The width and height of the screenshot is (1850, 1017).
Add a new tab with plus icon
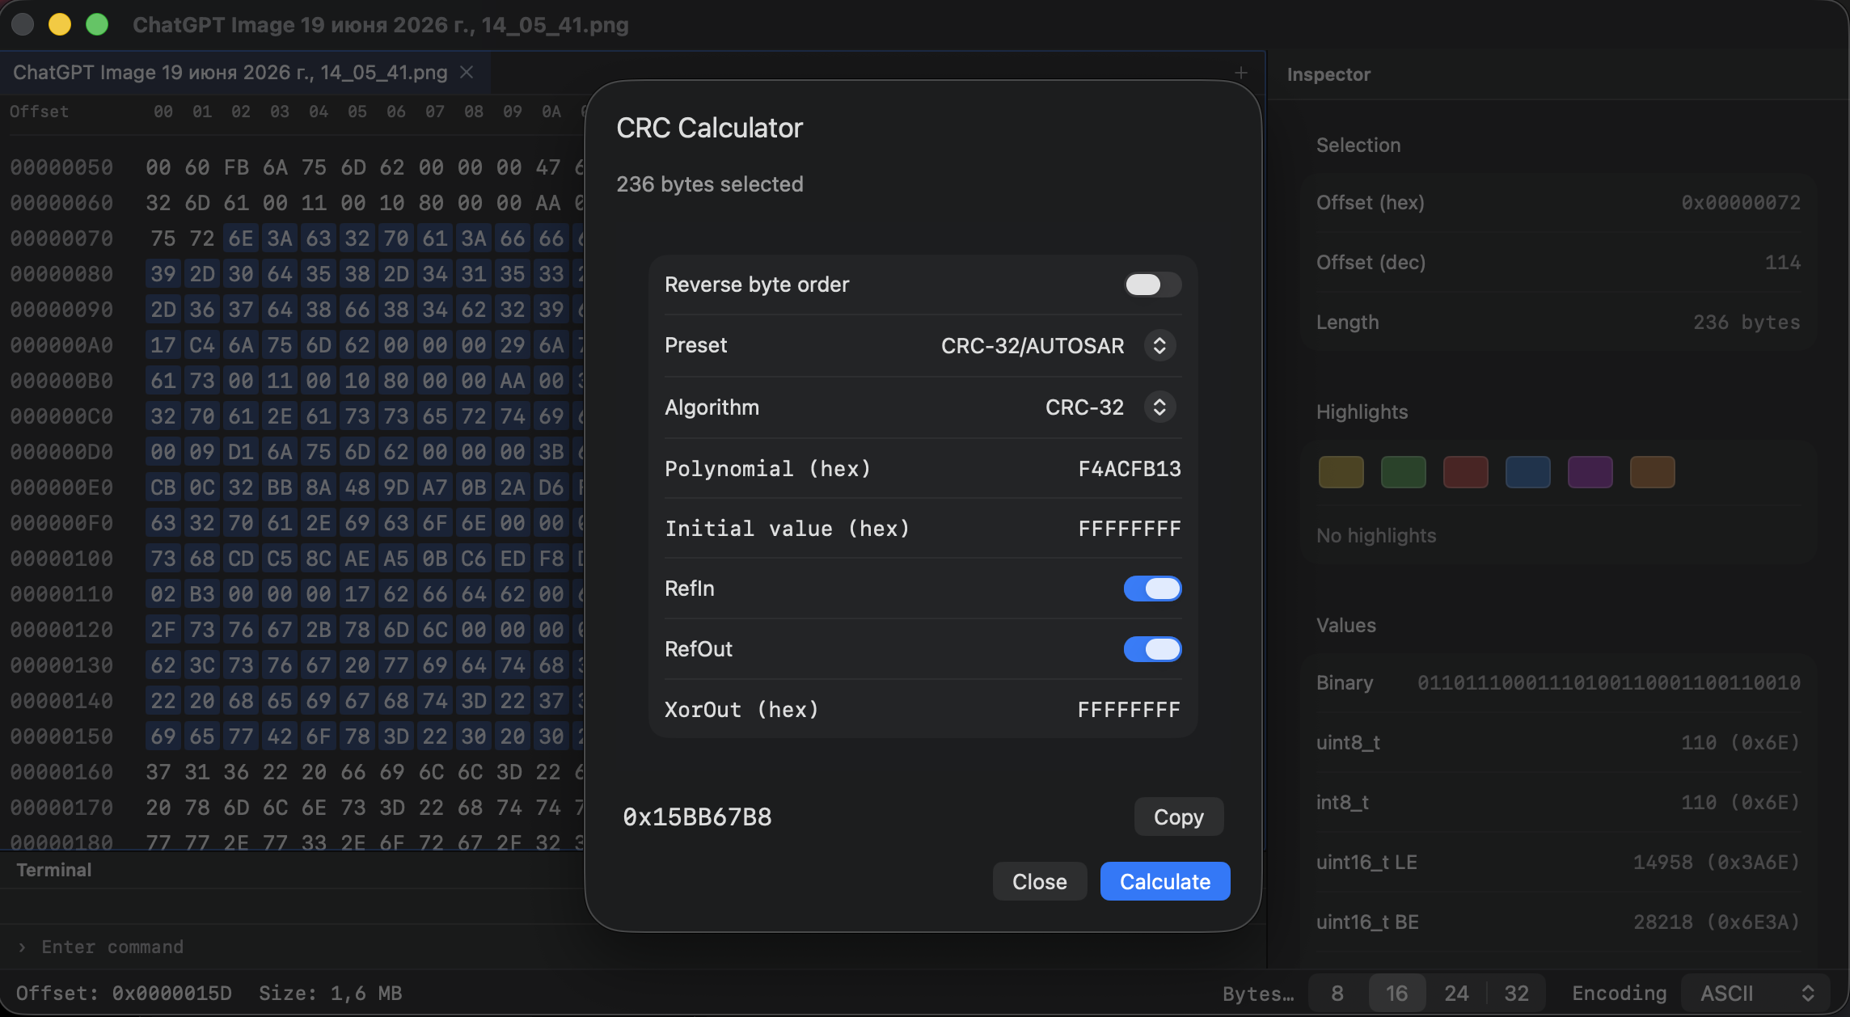click(x=1241, y=73)
